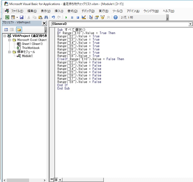Open the ファイル(F) menu
Screen dimensions: 193x182
[x=17, y=11]
